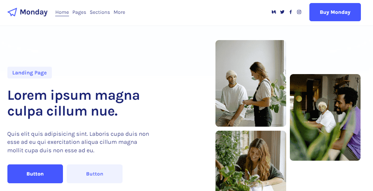The height and width of the screenshot is (191, 373).
Task: Open the Twitter bird icon link
Action: point(282,12)
